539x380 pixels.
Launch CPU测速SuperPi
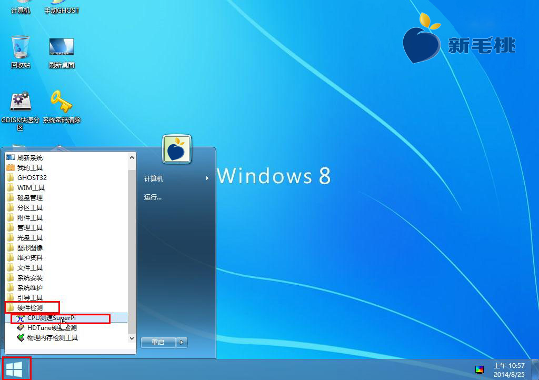[66, 318]
